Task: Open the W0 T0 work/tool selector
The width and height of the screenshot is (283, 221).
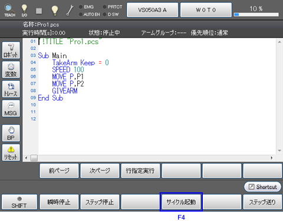Action: tap(206, 10)
